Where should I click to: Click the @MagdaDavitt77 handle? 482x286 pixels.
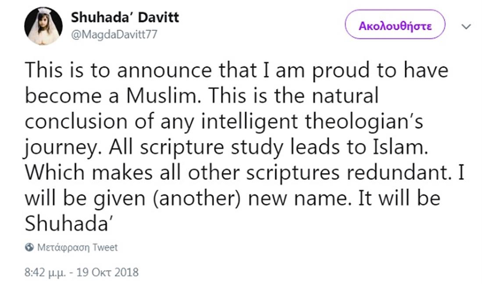pos(114,35)
